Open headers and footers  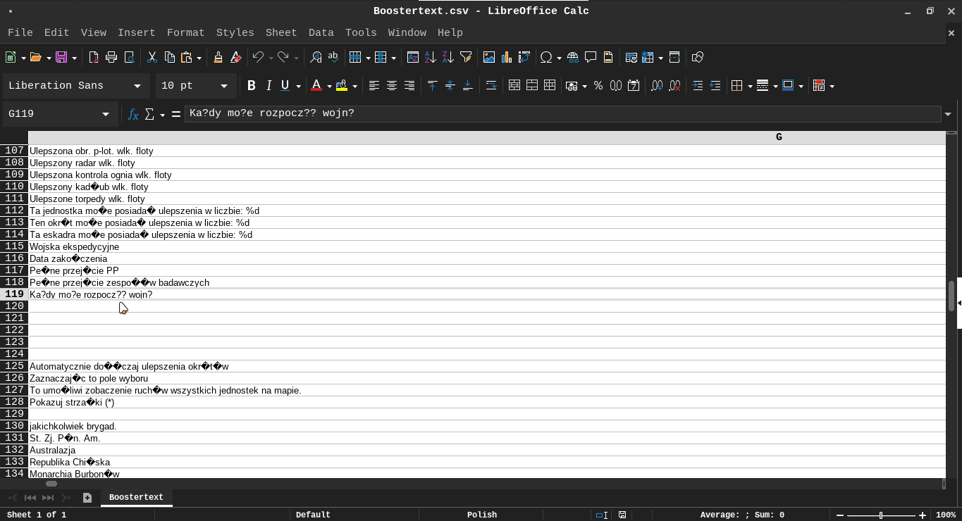click(608, 58)
